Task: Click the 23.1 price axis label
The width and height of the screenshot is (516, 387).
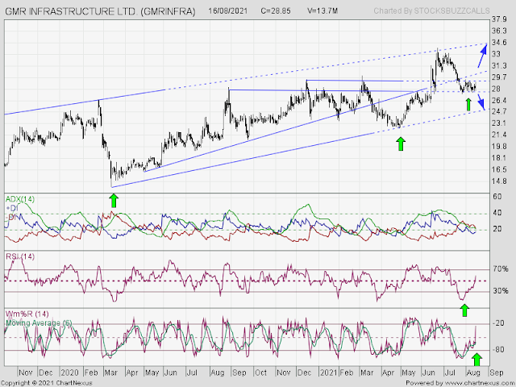Action: pyautogui.click(x=499, y=123)
